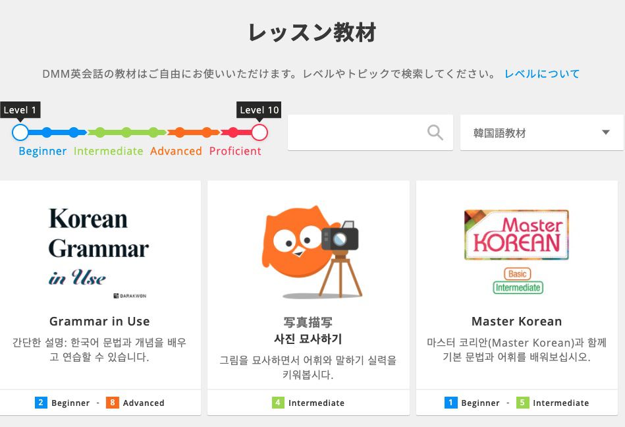Click the Level 10 tooltip label
The height and width of the screenshot is (427, 625).
tap(259, 110)
